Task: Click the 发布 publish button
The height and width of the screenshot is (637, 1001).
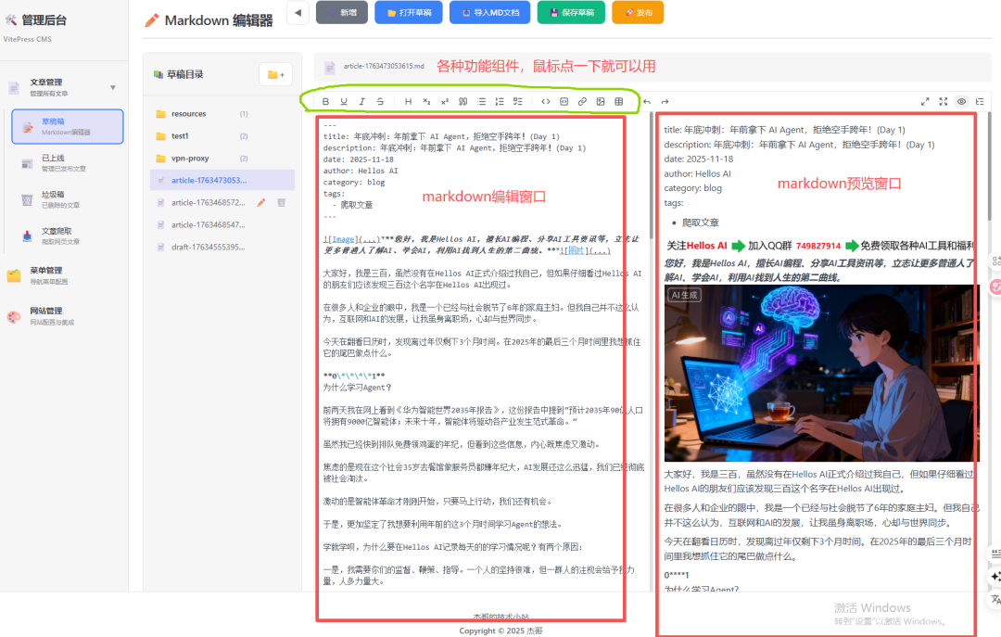Action: click(641, 12)
